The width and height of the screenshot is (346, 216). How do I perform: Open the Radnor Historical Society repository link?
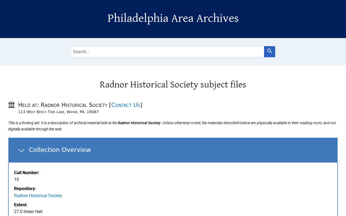38,195
